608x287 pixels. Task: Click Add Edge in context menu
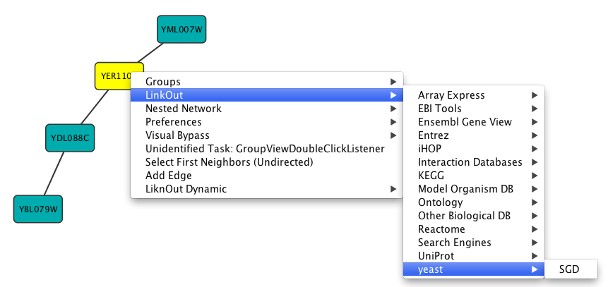[x=168, y=176]
